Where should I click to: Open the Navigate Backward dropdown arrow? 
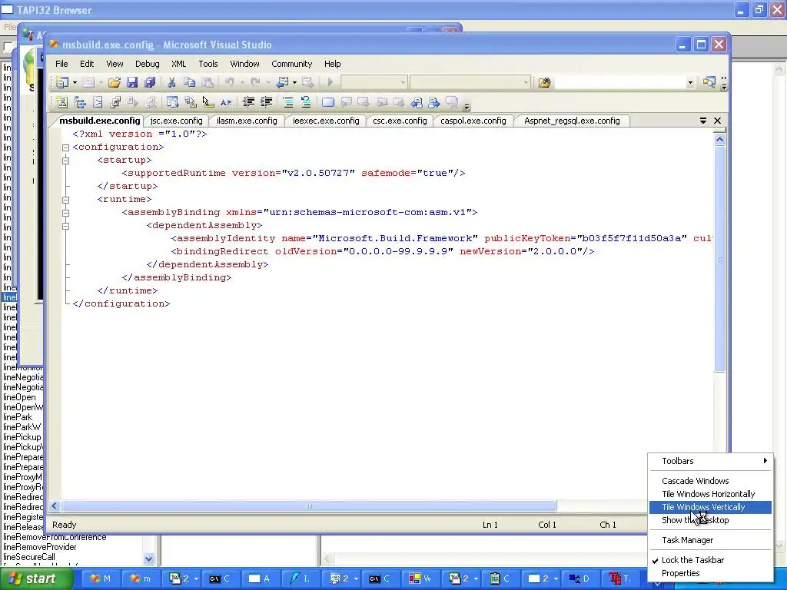(x=294, y=82)
